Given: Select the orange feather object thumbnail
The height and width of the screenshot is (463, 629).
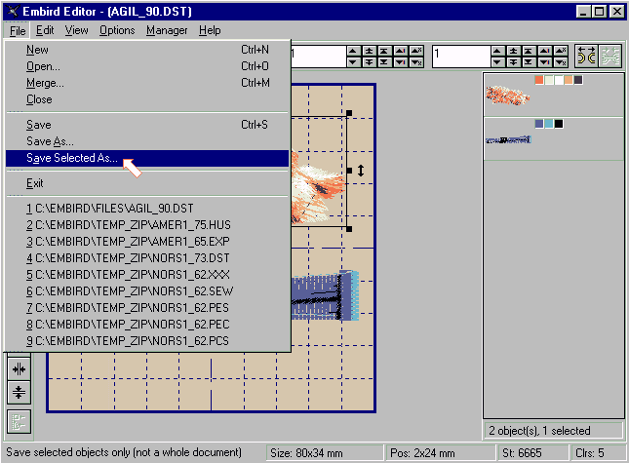Looking at the screenshot, I should 507,96.
